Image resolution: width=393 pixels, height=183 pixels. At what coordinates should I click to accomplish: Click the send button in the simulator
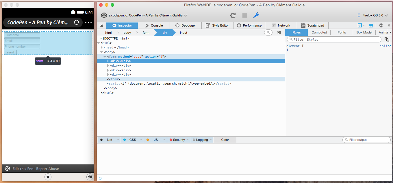click(10, 52)
